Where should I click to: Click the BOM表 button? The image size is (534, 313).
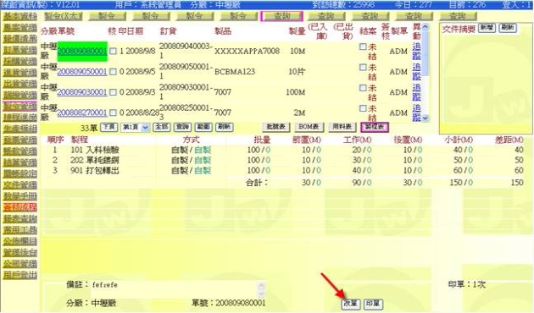309,127
